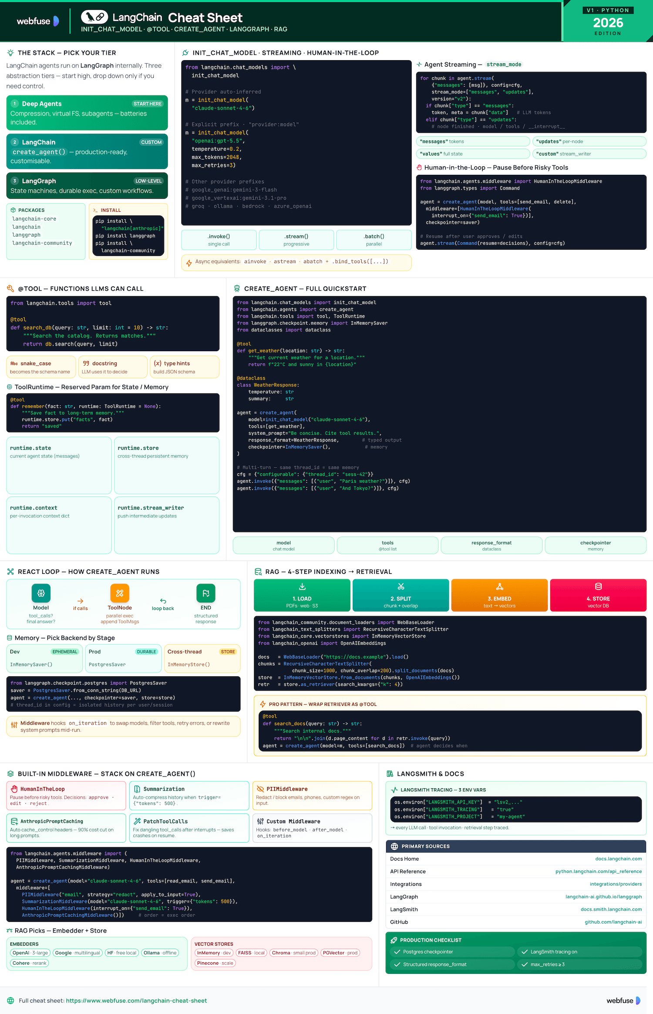Click the orange ToolNode icon

120,593
